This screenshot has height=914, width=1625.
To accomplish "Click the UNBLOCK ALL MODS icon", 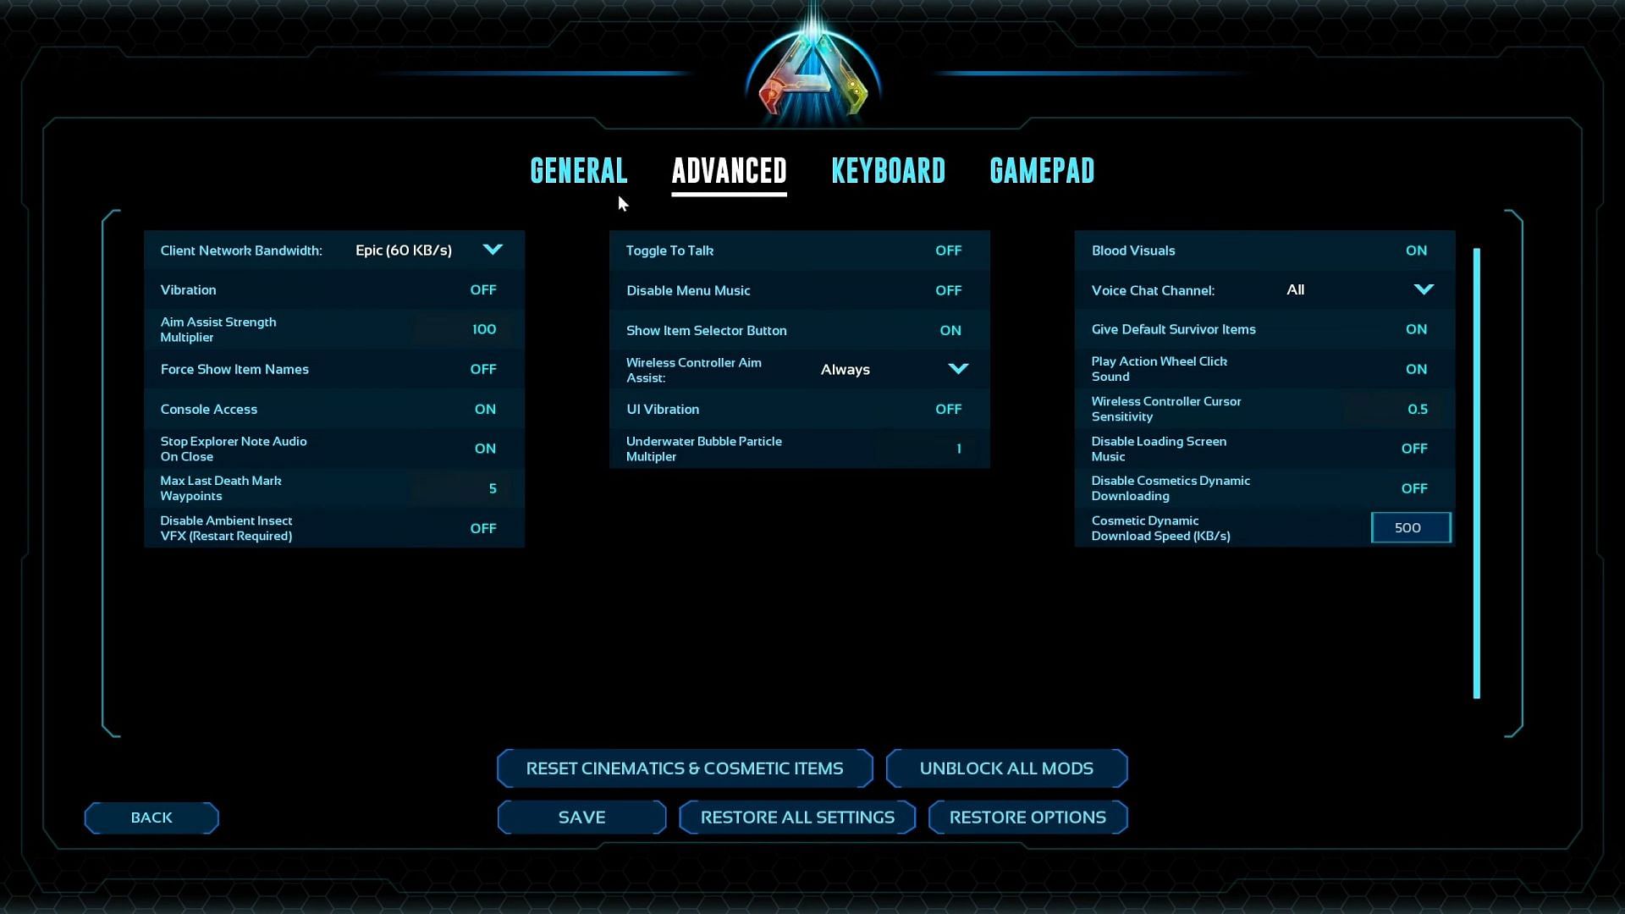I will coord(1005,768).
